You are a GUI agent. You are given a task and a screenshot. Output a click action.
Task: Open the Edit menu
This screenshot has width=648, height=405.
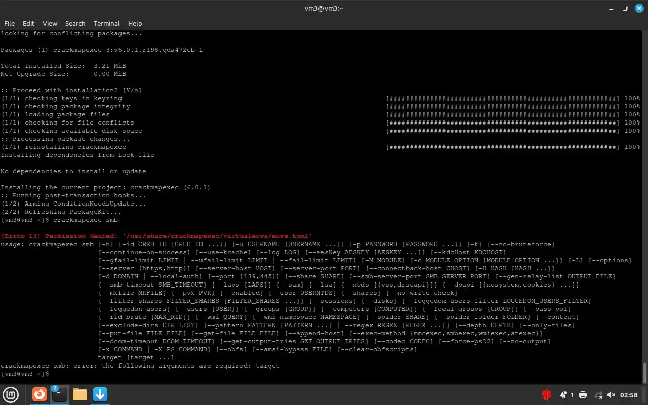(x=29, y=23)
